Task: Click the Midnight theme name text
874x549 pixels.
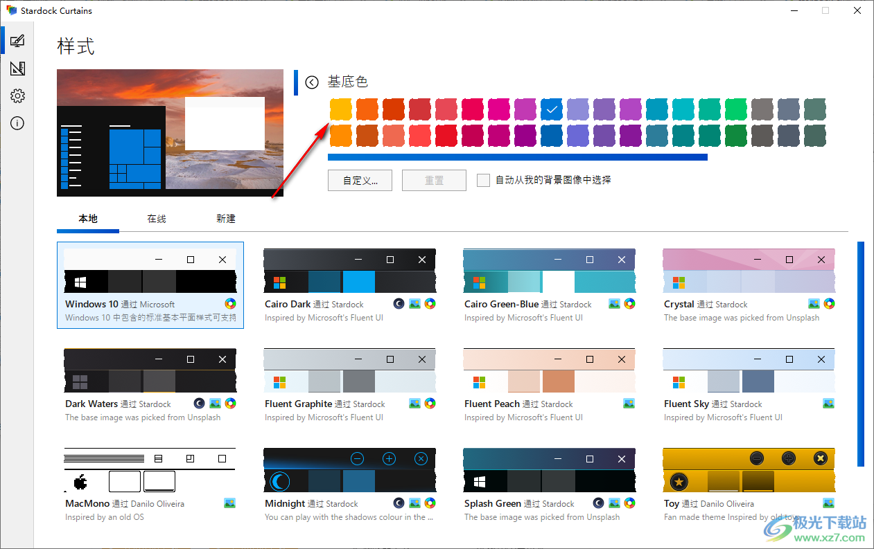Action: tap(285, 503)
